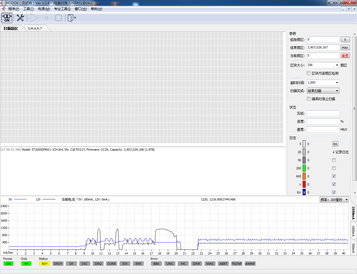Click the RS button in log panel

tap(335, 144)
